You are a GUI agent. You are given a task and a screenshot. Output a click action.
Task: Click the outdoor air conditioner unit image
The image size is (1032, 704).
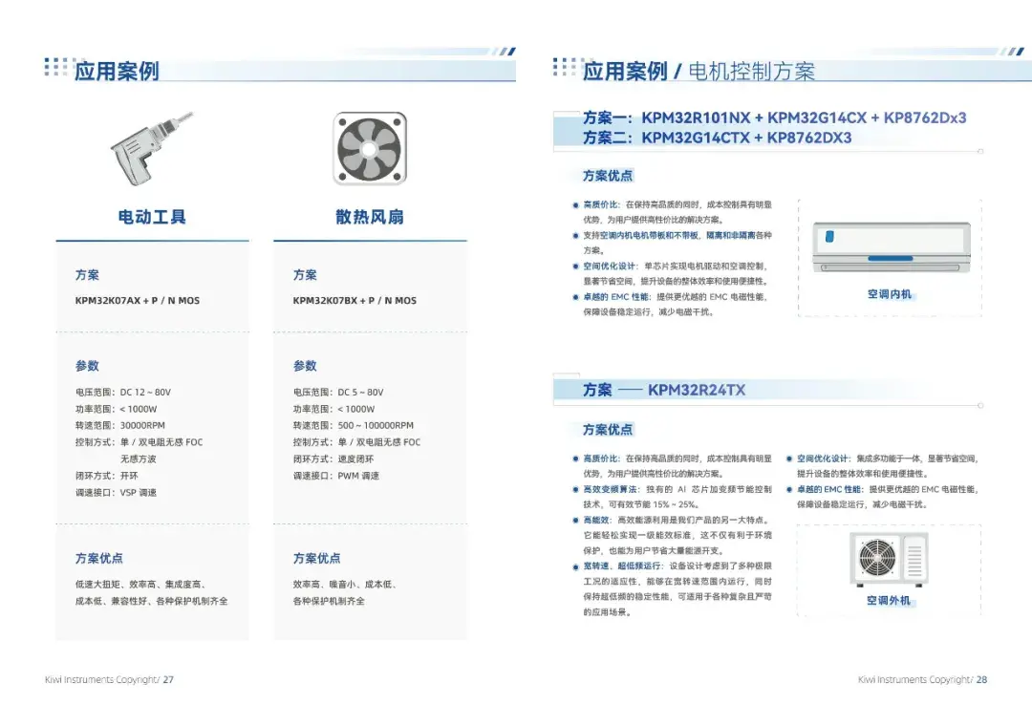pyautogui.click(x=889, y=559)
